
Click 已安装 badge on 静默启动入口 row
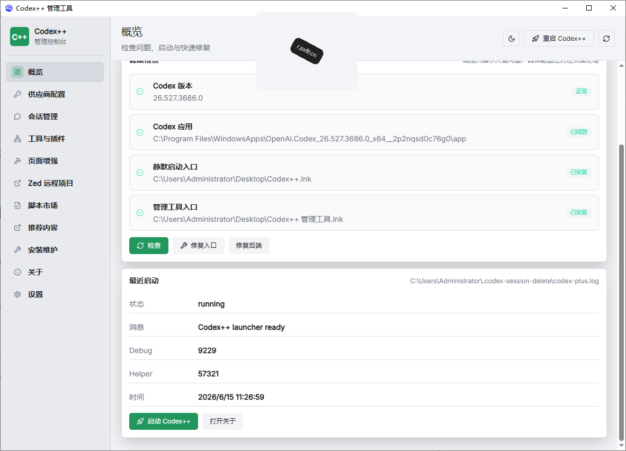[578, 173]
